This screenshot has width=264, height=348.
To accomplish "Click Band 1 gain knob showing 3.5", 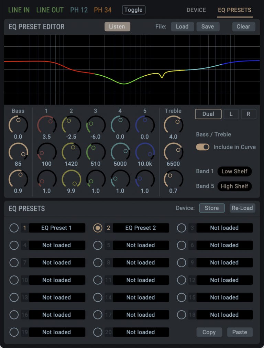I will click(x=46, y=124).
